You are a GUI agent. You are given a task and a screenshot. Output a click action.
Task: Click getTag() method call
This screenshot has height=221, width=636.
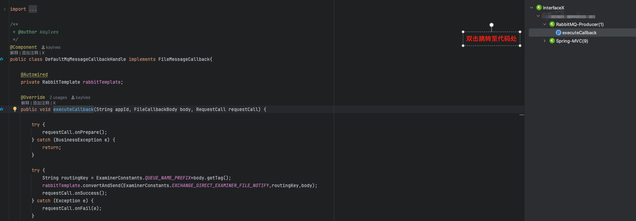[218, 178]
